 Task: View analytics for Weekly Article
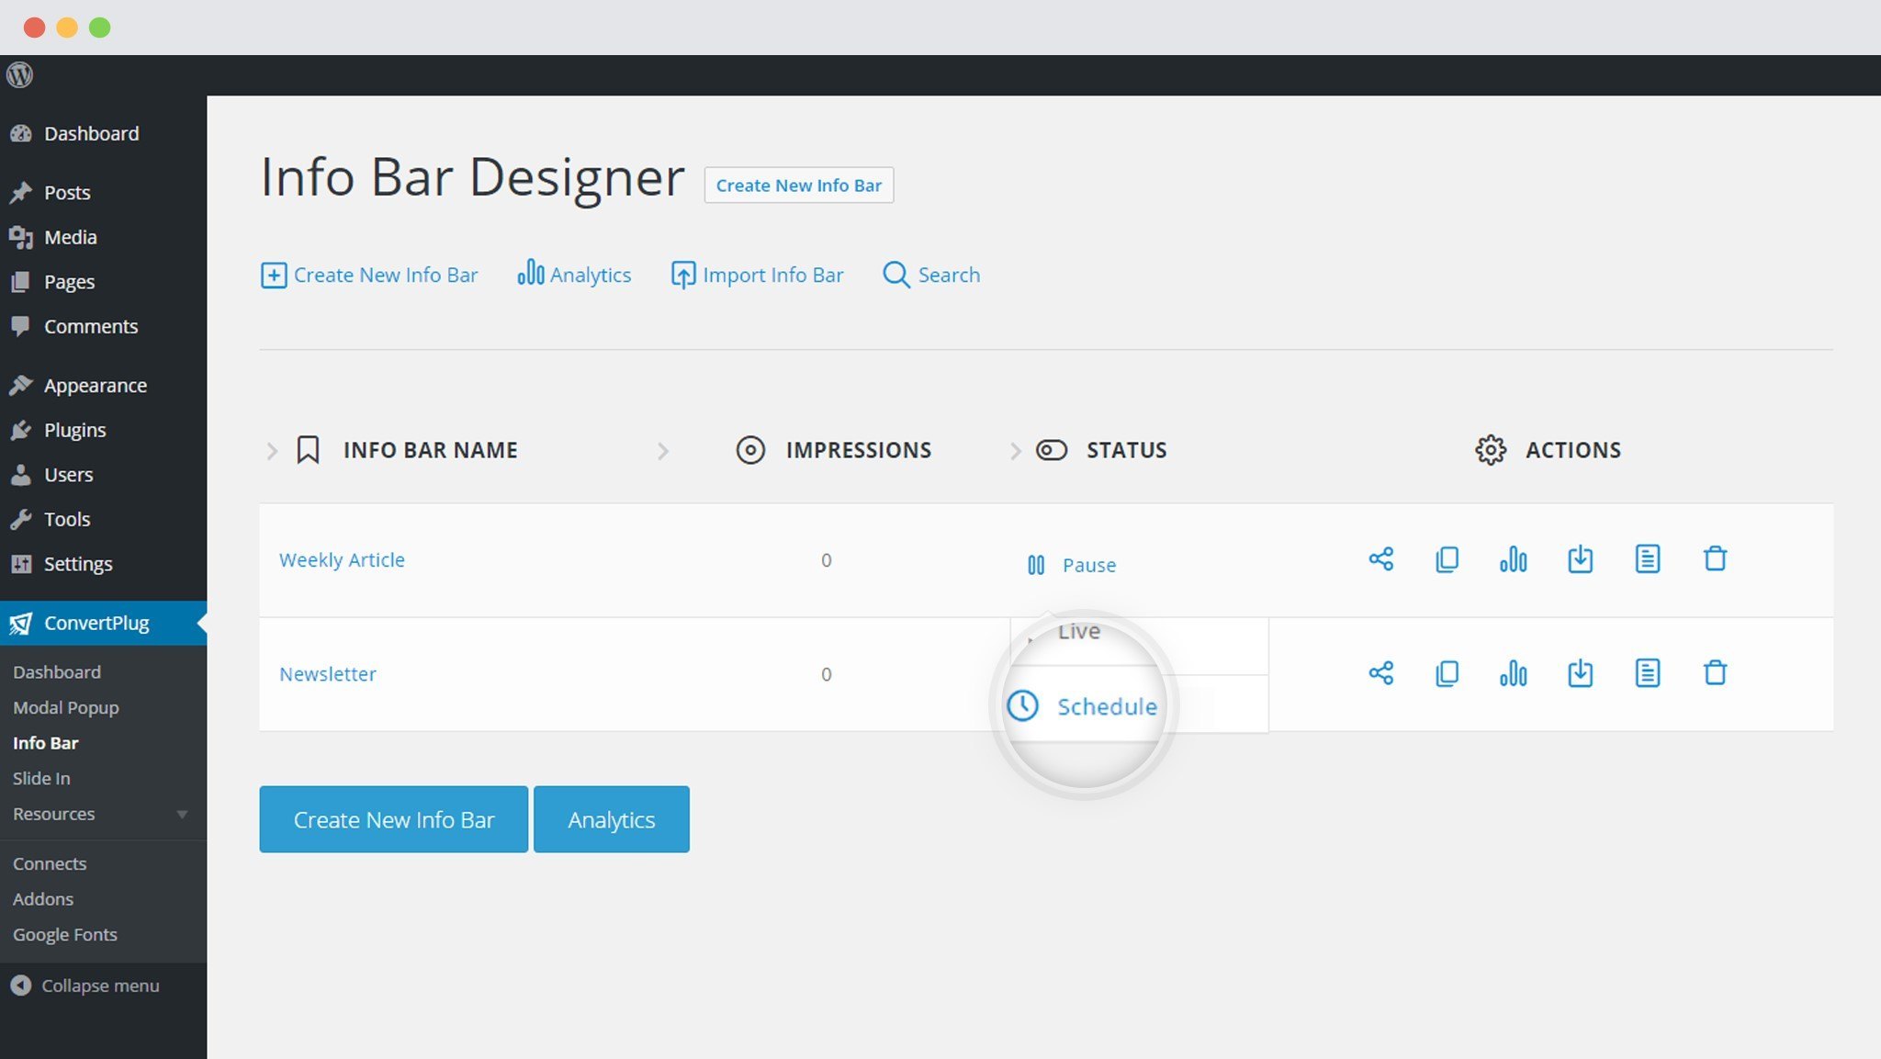pos(1513,559)
